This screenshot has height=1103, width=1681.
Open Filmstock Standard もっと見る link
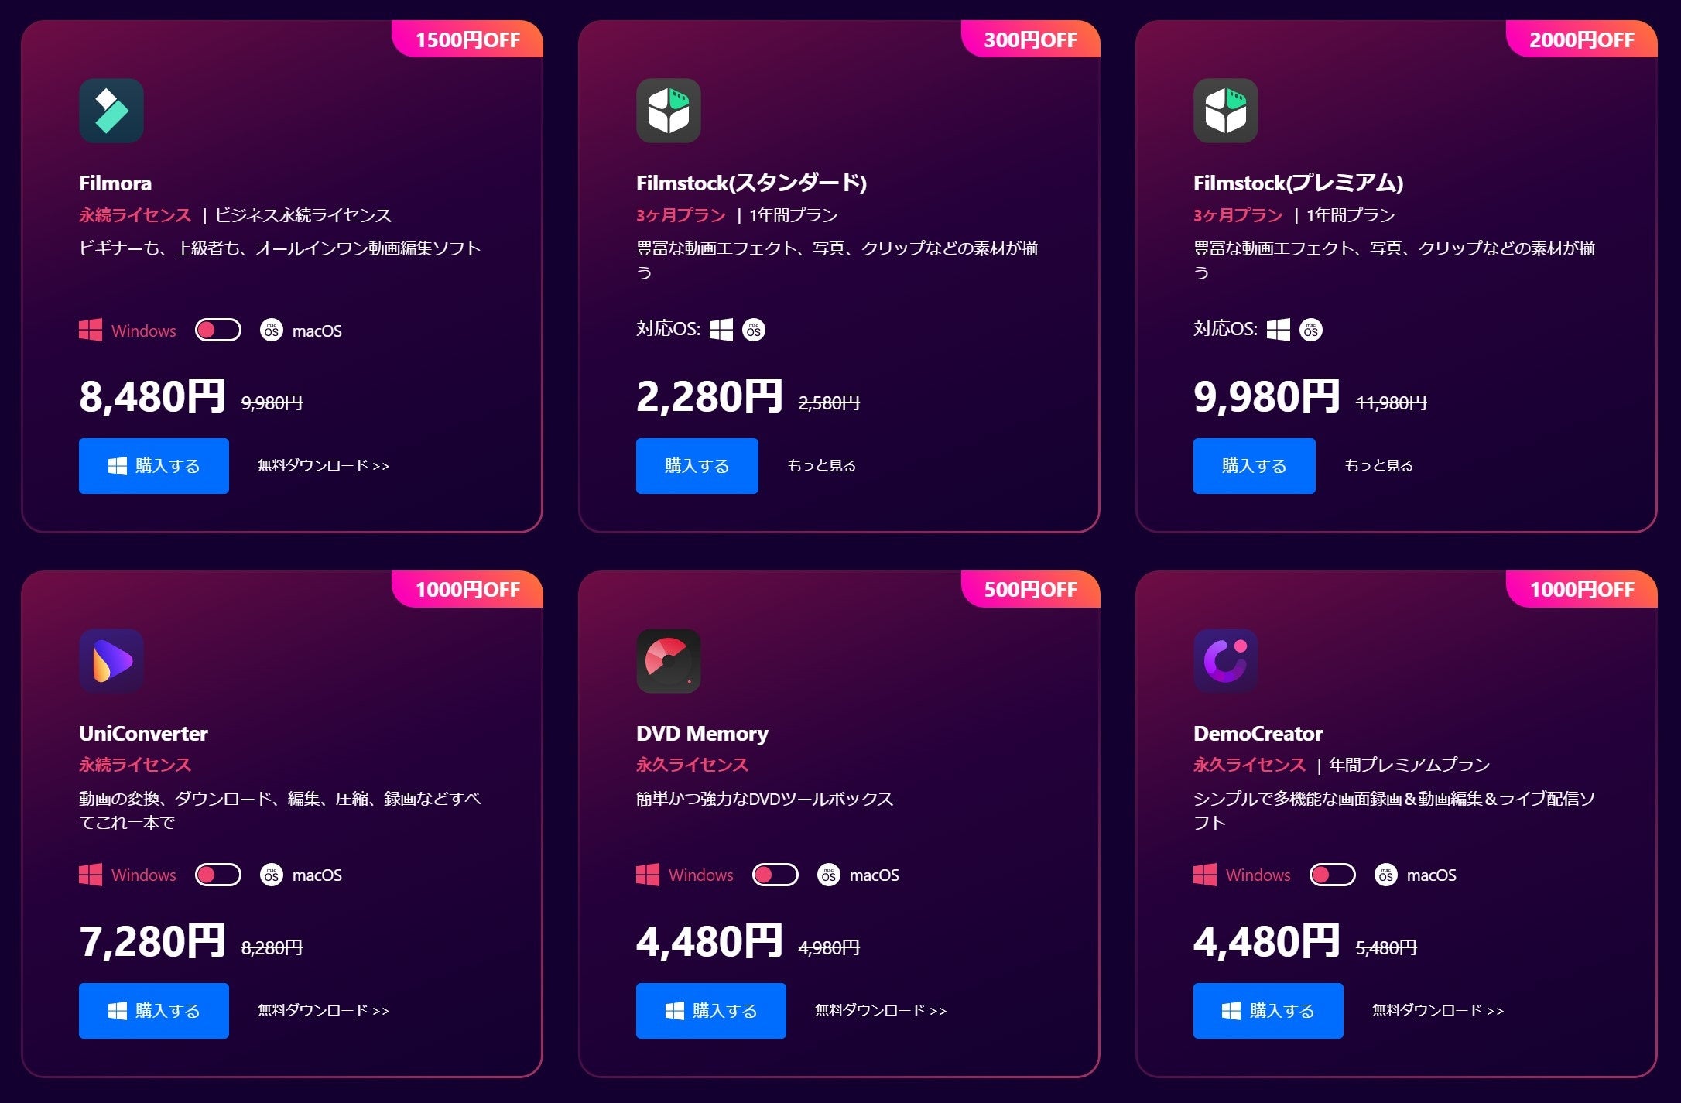pos(822,466)
